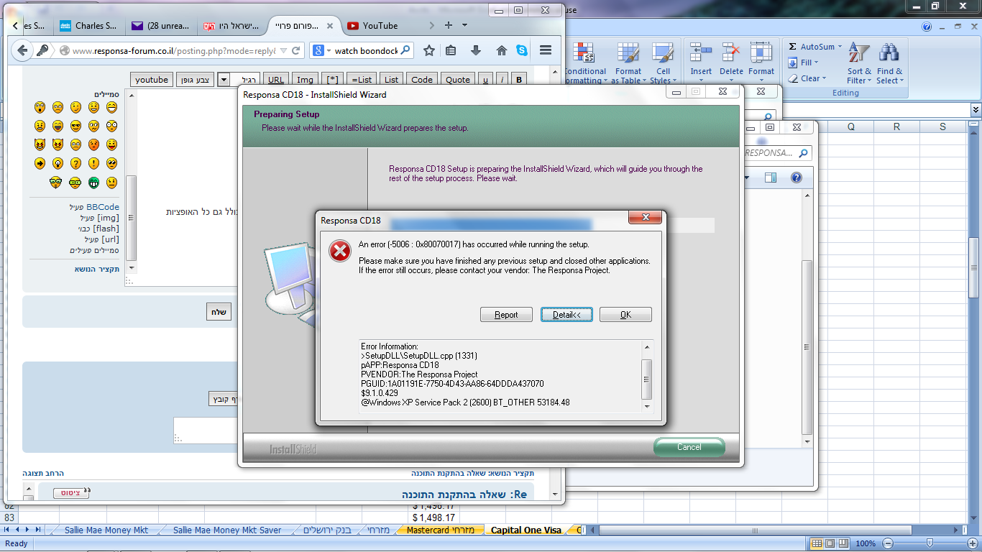Image resolution: width=982 pixels, height=552 pixels.
Task: Click the forum Submit (שלח) button
Action: coord(219,312)
